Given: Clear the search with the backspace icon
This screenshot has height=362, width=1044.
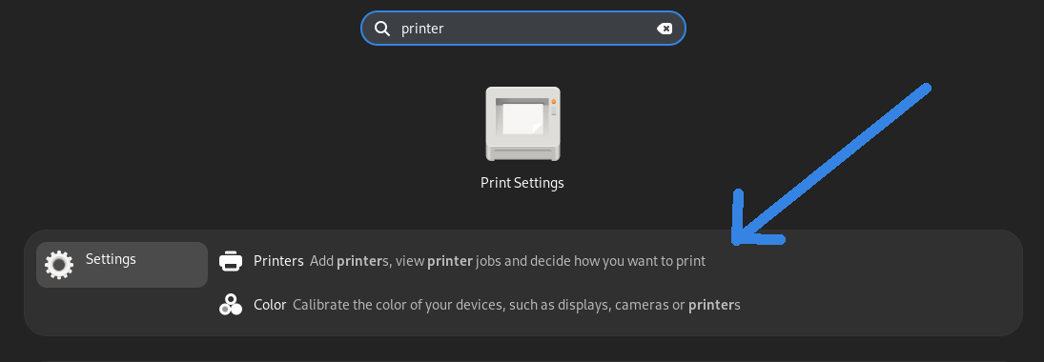Looking at the screenshot, I should (664, 29).
